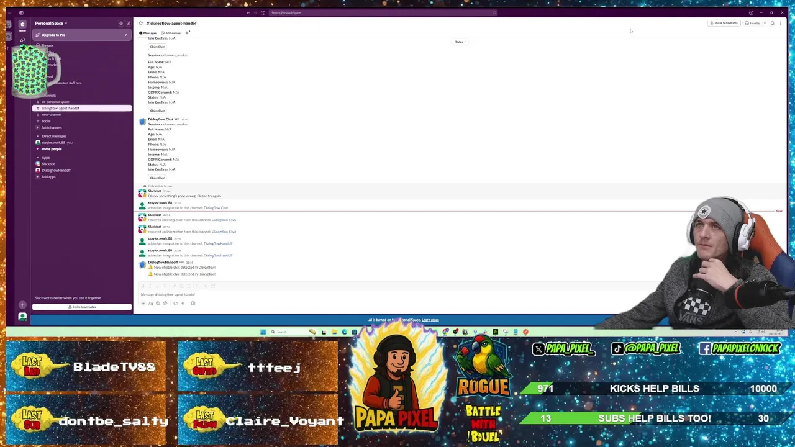Screen dimensions: 795x447
Task: Open the channel more options menu
Action: tap(781, 23)
